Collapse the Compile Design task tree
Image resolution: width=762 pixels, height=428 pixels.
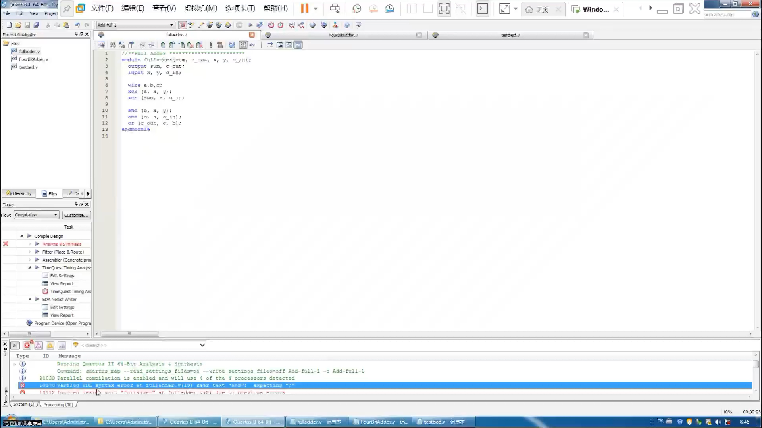[21, 236]
